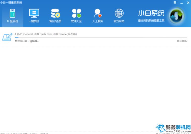Screen dimensions: 191x134
Task: Switch to 一键装机 tab
Action: 34,16
